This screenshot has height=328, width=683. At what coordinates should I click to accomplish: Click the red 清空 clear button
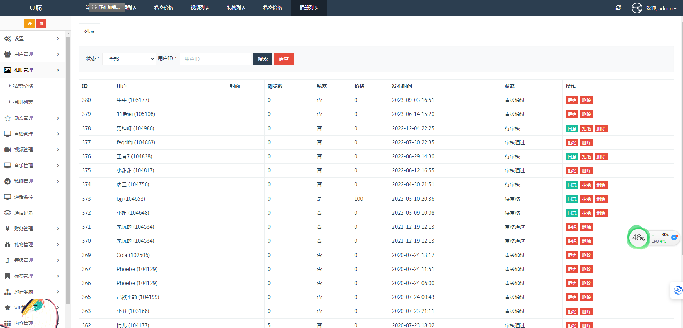[x=283, y=59]
